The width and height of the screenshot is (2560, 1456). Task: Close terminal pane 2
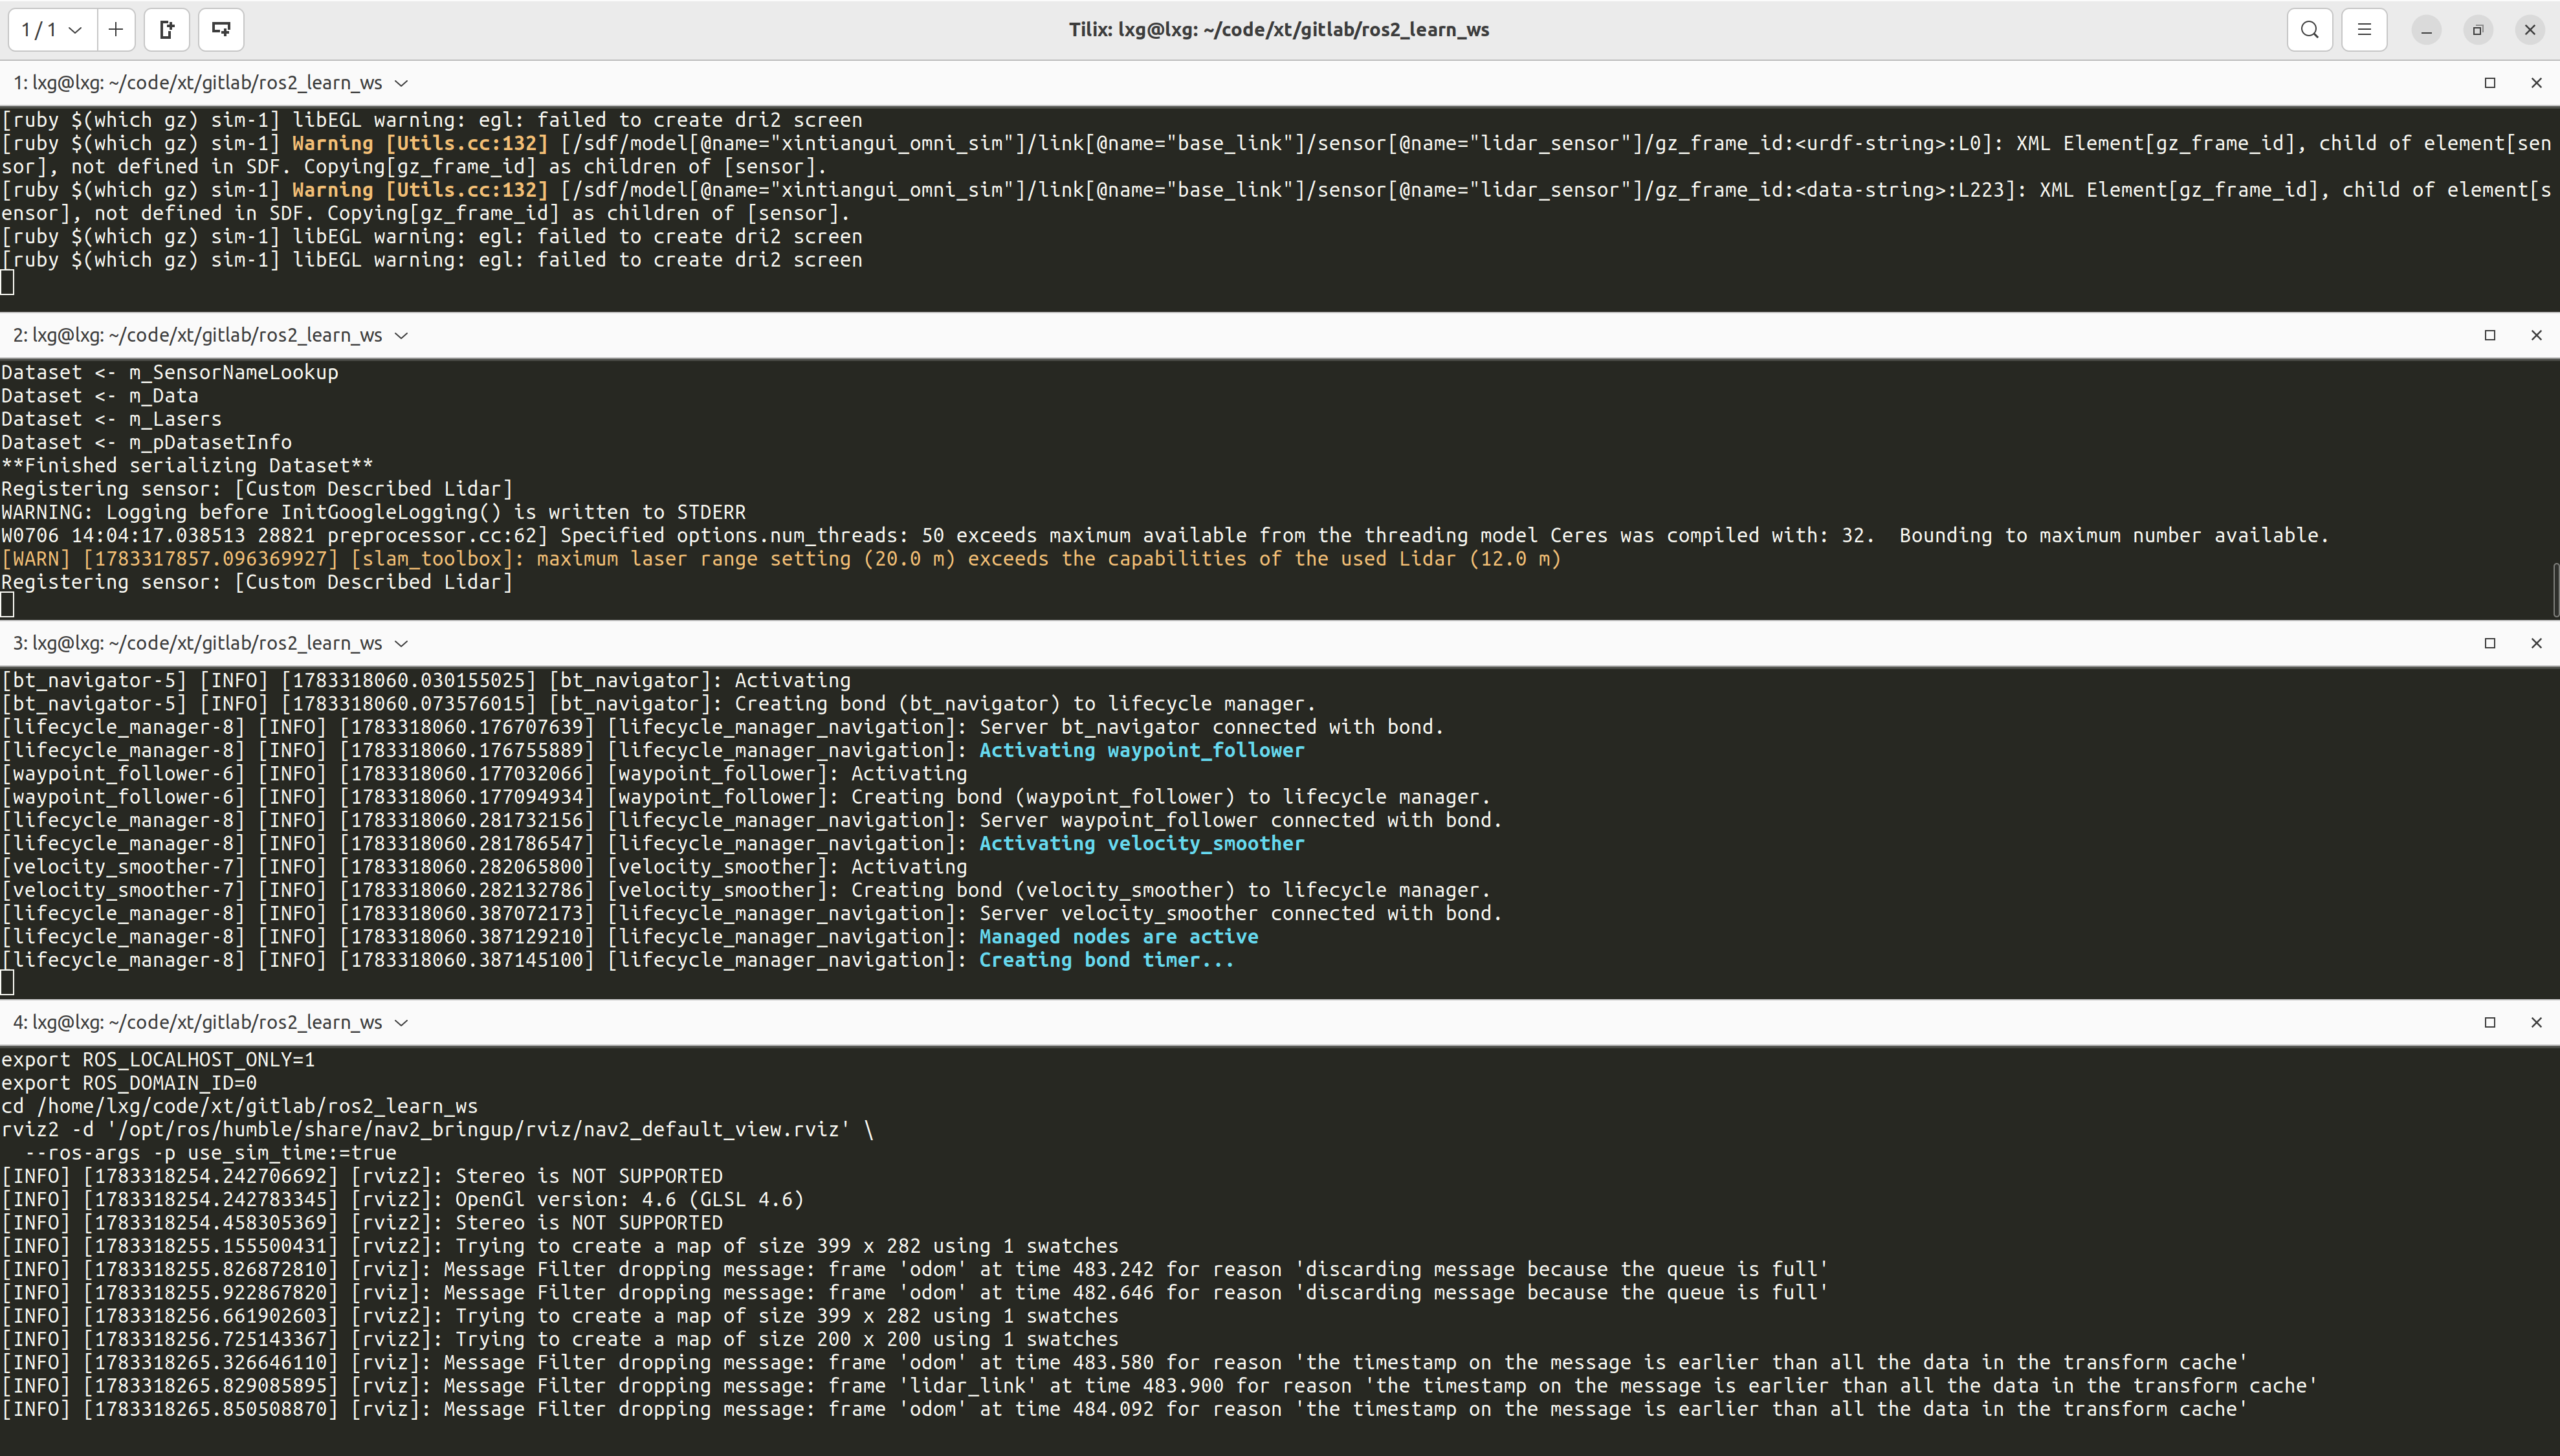click(2536, 335)
